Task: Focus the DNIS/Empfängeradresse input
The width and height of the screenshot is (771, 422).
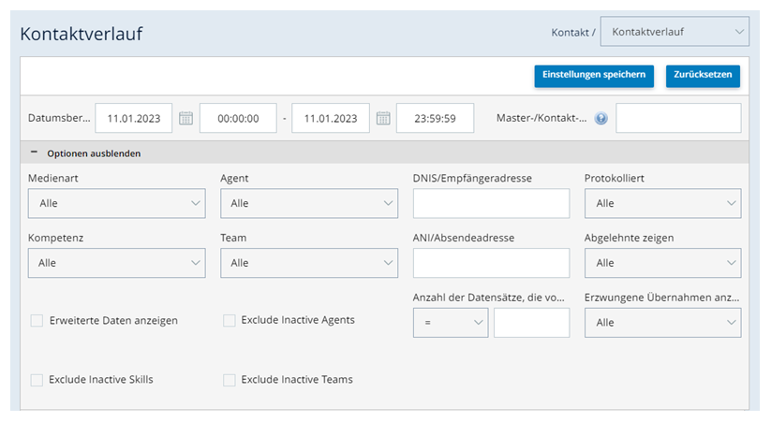Action: coord(491,203)
